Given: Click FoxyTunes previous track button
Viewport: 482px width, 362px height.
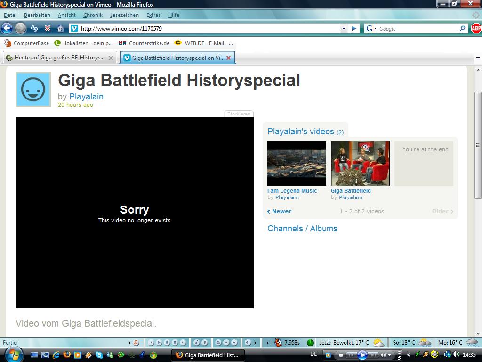Looking at the screenshot, I should pos(151,343).
